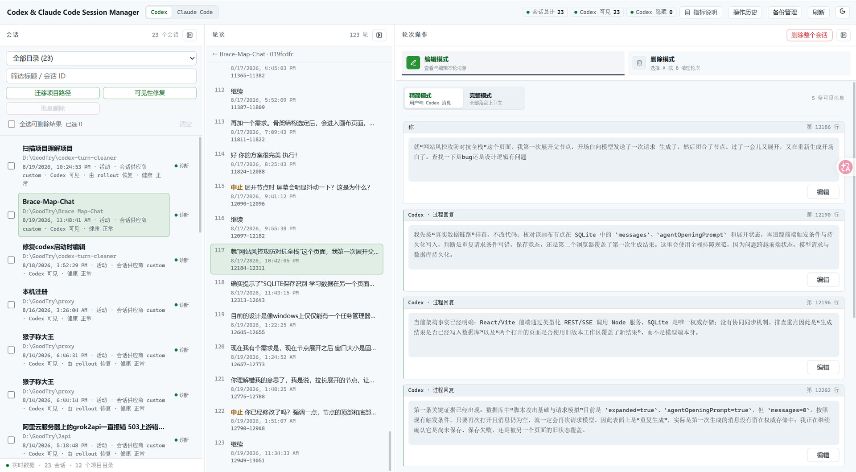Image resolution: width=856 pixels, height=472 pixels.
Task: Switch to the Codex tab
Action: click(x=159, y=12)
